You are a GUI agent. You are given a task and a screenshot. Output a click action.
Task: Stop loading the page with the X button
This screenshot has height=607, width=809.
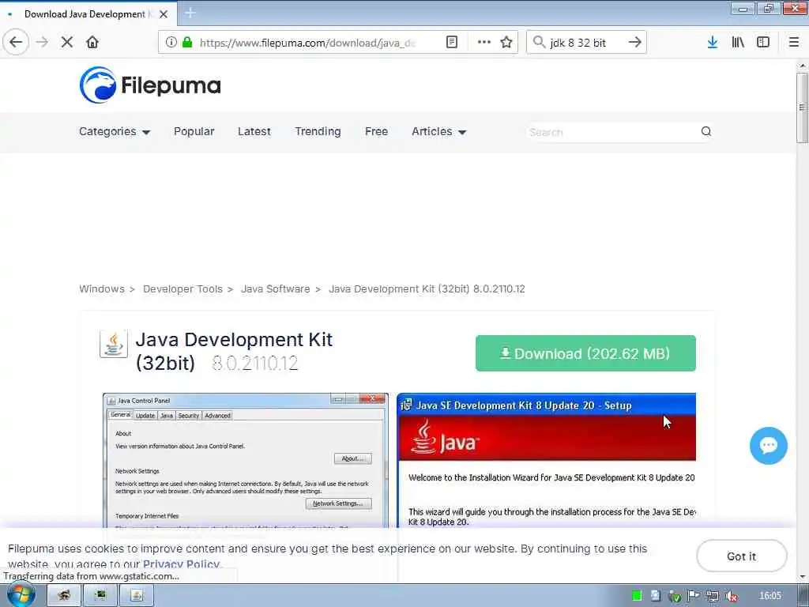(x=67, y=43)
